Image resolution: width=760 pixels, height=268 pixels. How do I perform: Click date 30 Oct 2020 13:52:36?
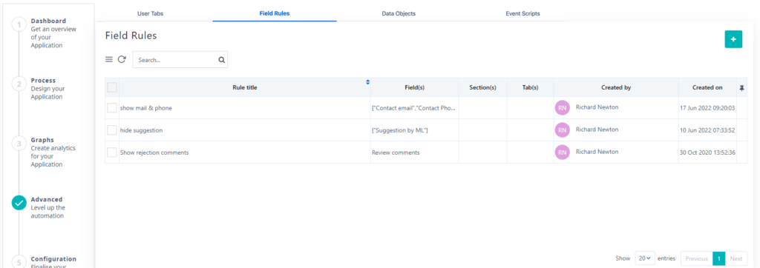[x=707, y=153]
